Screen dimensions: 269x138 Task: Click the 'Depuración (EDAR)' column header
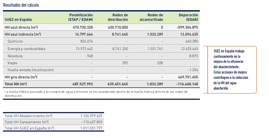point(188,17)
